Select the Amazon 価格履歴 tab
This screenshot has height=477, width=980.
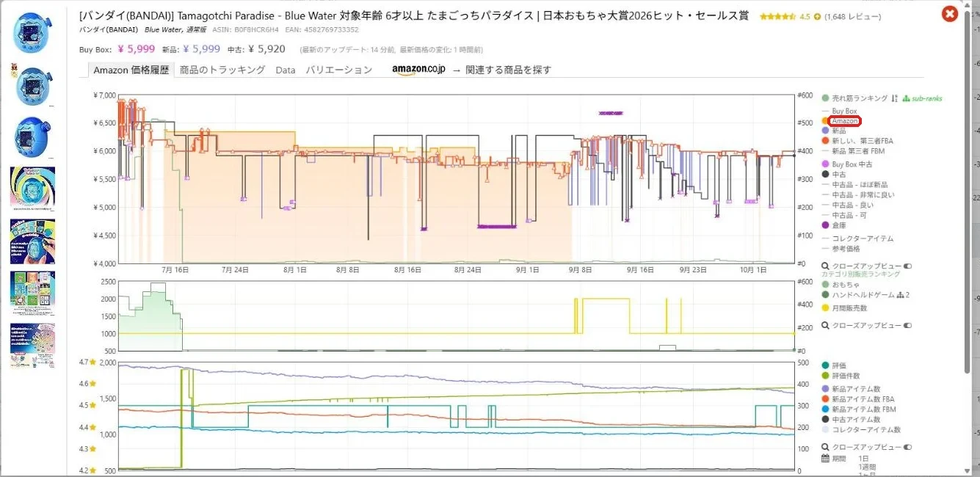click(131, 70)
